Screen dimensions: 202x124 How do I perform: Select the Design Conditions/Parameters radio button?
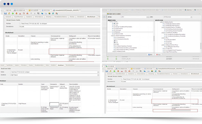(114, 27)
